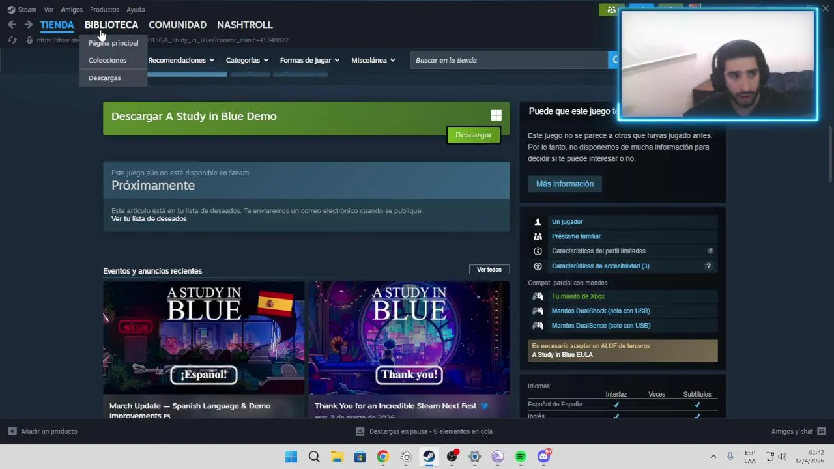Screen dimensions: 834x469
Task: Open the TIENDA tab
Action: tap(57, 25)
